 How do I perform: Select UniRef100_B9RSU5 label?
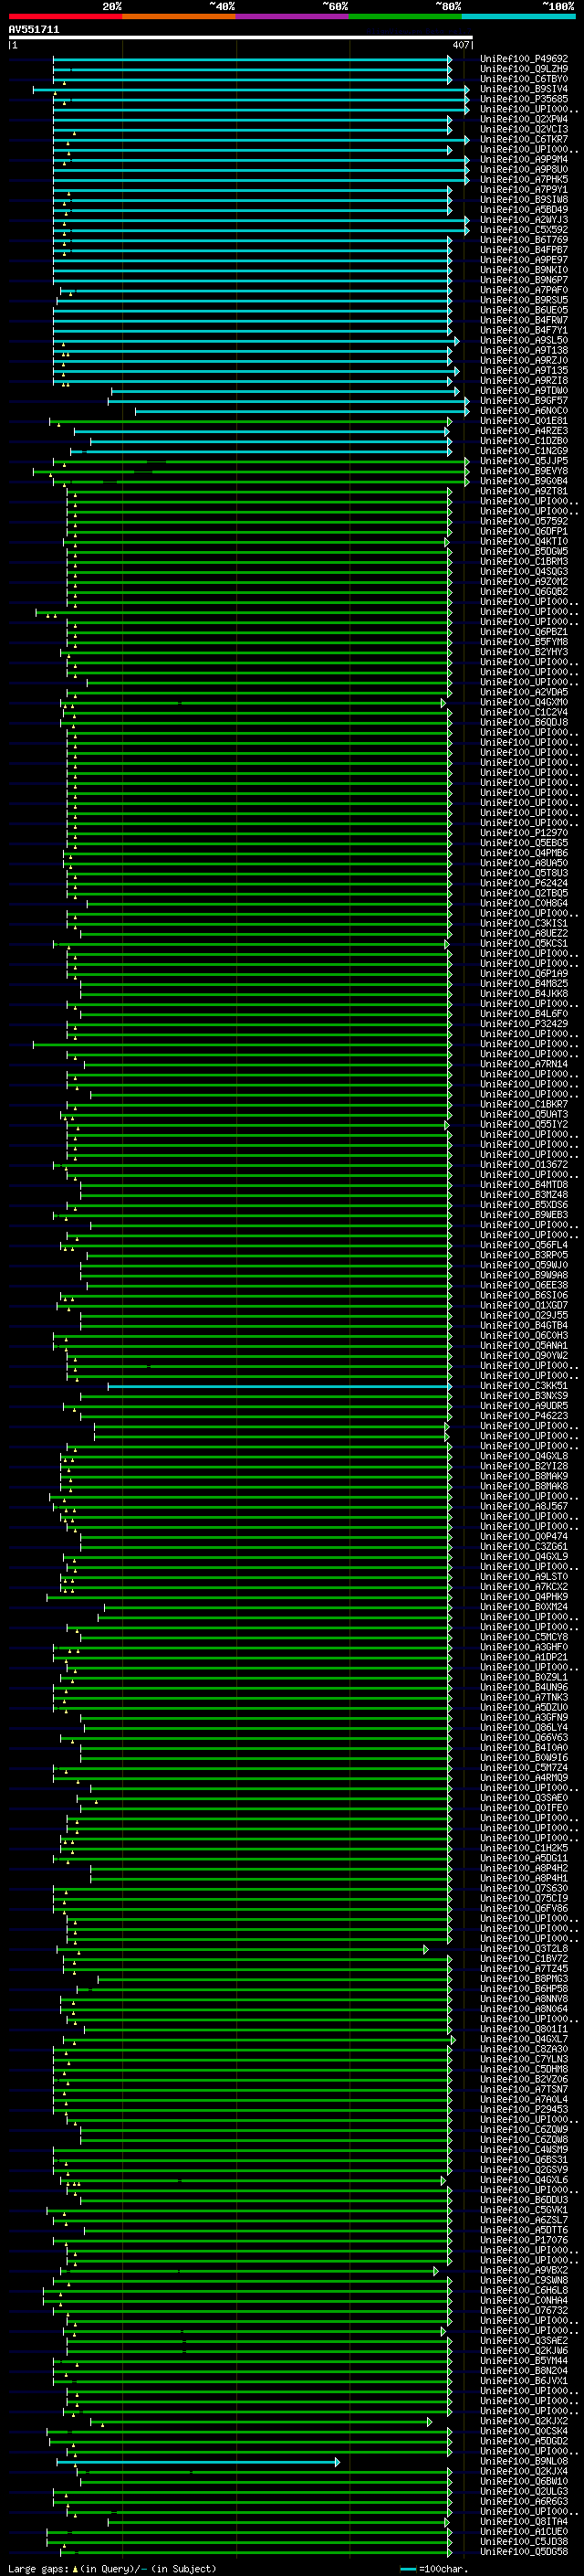point(524,300)
